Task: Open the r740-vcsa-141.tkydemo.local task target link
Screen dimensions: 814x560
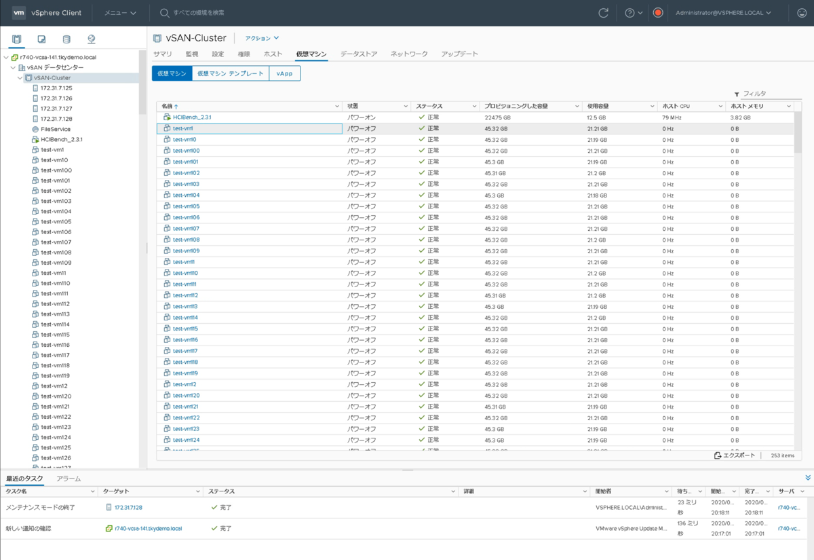Action: pyautogui.click(x=148, y=528)
